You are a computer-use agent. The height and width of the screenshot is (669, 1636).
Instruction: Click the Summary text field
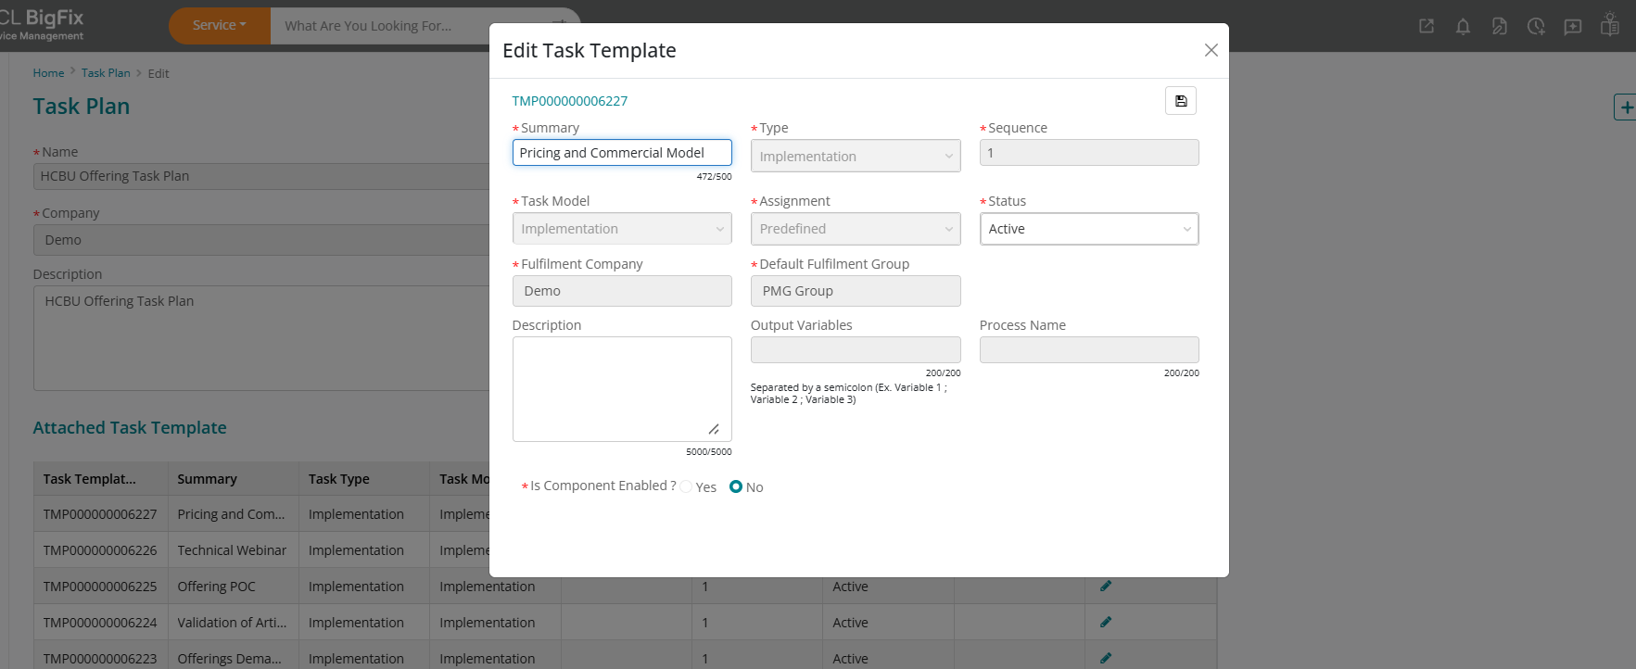coord(621,153)
